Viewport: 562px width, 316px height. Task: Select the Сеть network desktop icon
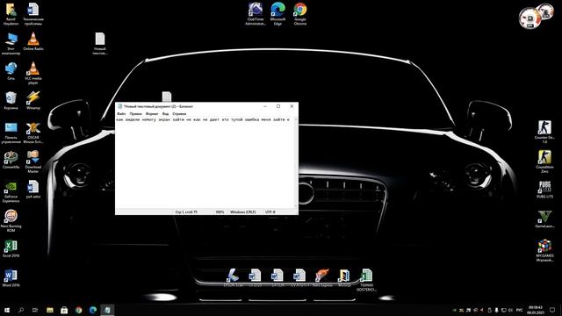tap(11, 70)
